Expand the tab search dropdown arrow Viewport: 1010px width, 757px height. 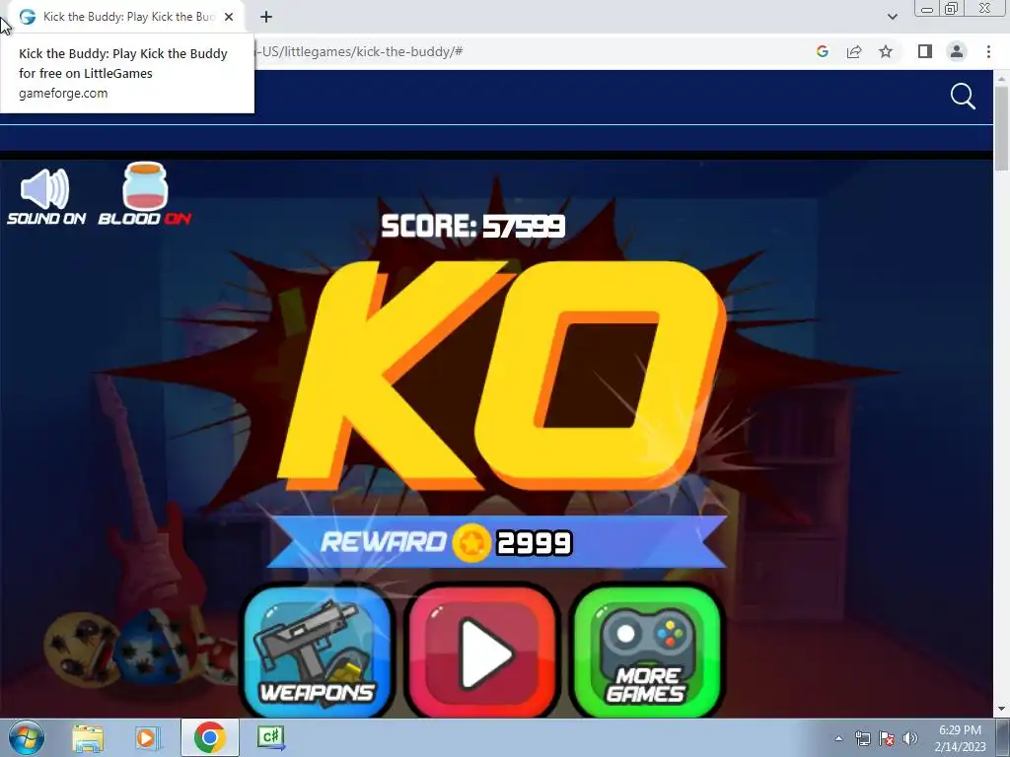892,17
